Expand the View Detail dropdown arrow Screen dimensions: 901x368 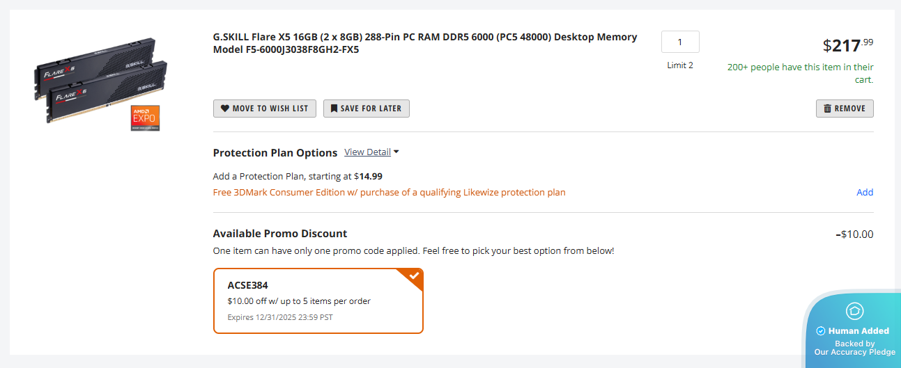(396, 152)
